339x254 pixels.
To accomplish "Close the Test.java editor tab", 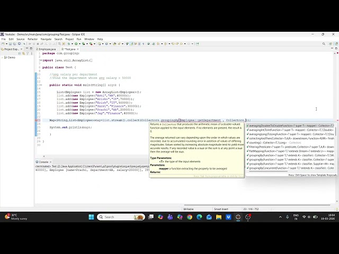I will pyautogui.click(x=78, y=49).
